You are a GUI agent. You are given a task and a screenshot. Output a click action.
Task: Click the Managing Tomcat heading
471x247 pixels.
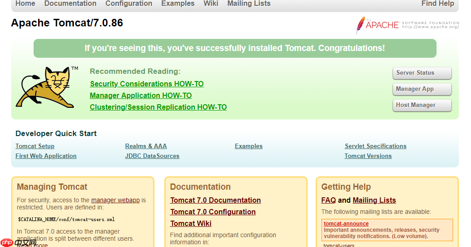point(52,187)
